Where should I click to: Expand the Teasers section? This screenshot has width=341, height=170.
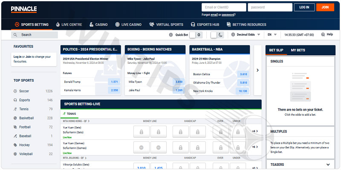pyautogui.click(x=328, y=164)
